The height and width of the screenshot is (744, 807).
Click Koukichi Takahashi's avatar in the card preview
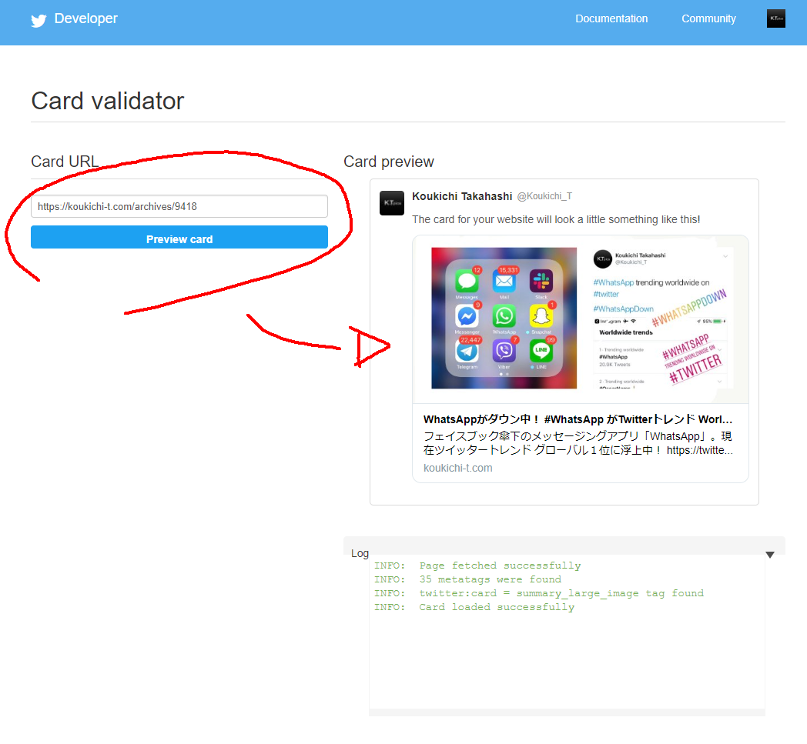[x=391, y=202]
